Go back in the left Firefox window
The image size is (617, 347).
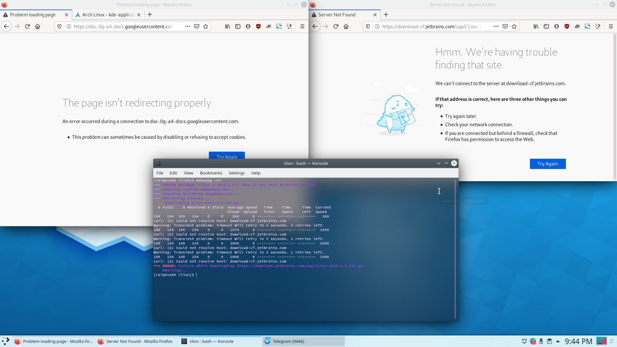click(6, 27)
